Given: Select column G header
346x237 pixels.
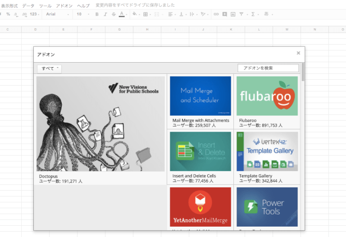Looking at the screenshot, I should coord(119,29).
